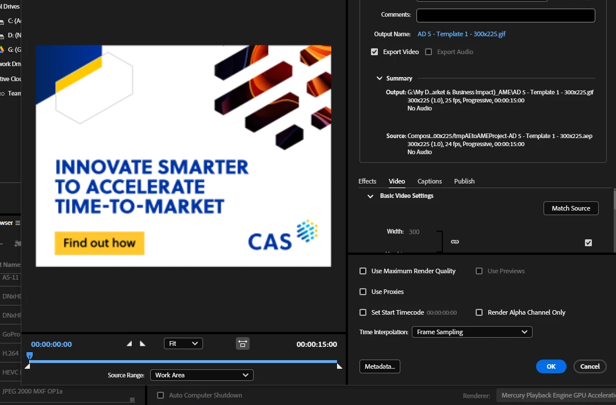Confirm export settings with OK

[x=551, y=366]
